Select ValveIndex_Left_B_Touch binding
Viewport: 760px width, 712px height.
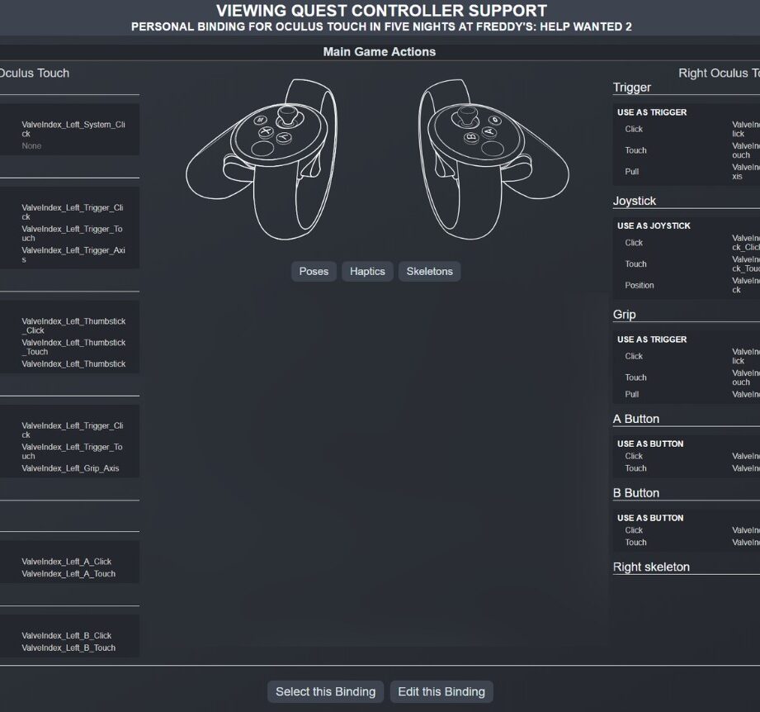(68, 648)
